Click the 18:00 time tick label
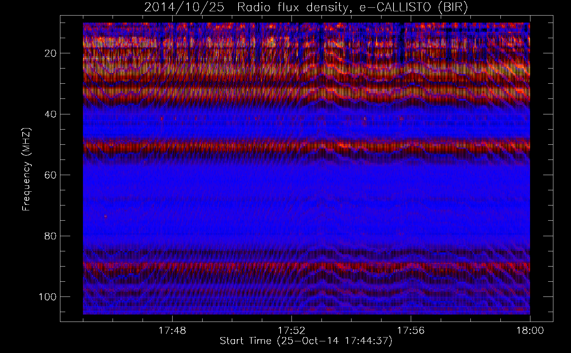 coord(530,331)
